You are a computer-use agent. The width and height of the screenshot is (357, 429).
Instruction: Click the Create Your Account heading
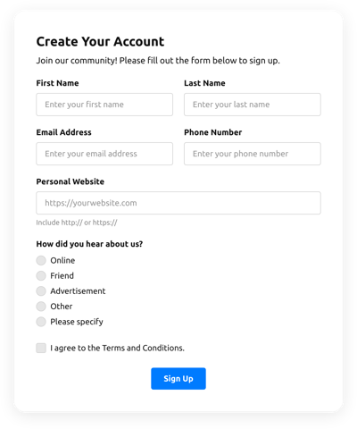(x=100, y=41)
